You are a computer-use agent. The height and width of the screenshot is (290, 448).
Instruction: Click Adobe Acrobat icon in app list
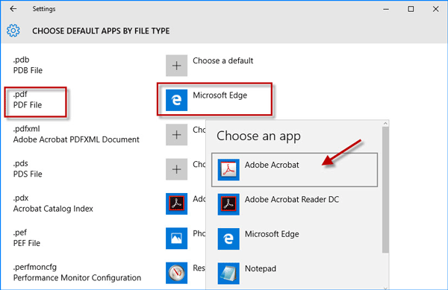pos(228,170)
